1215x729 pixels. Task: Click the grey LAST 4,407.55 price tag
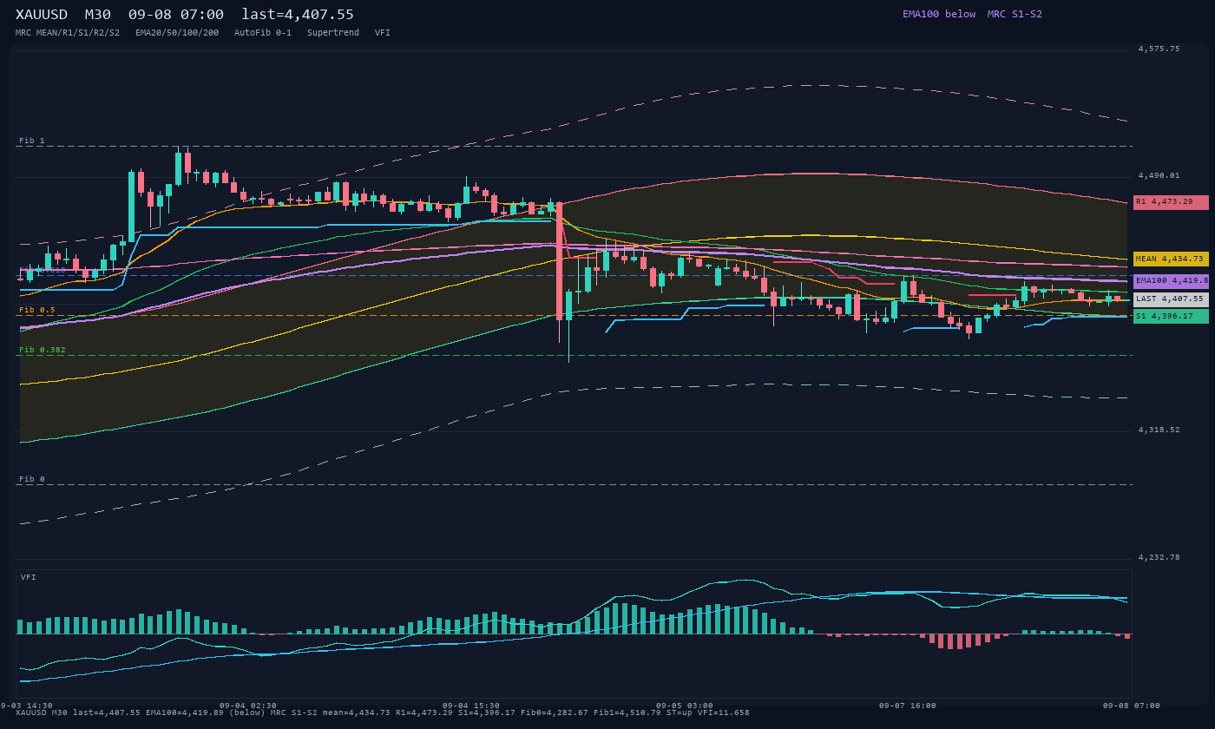tap(1171, 299)
